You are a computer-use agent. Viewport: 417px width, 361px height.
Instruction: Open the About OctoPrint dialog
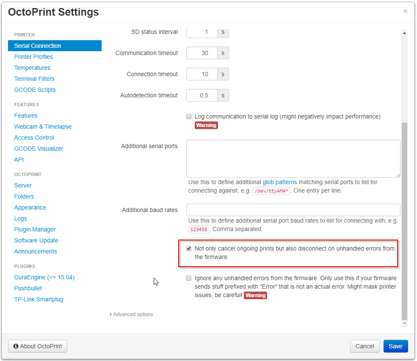click(x=37, y=346)
